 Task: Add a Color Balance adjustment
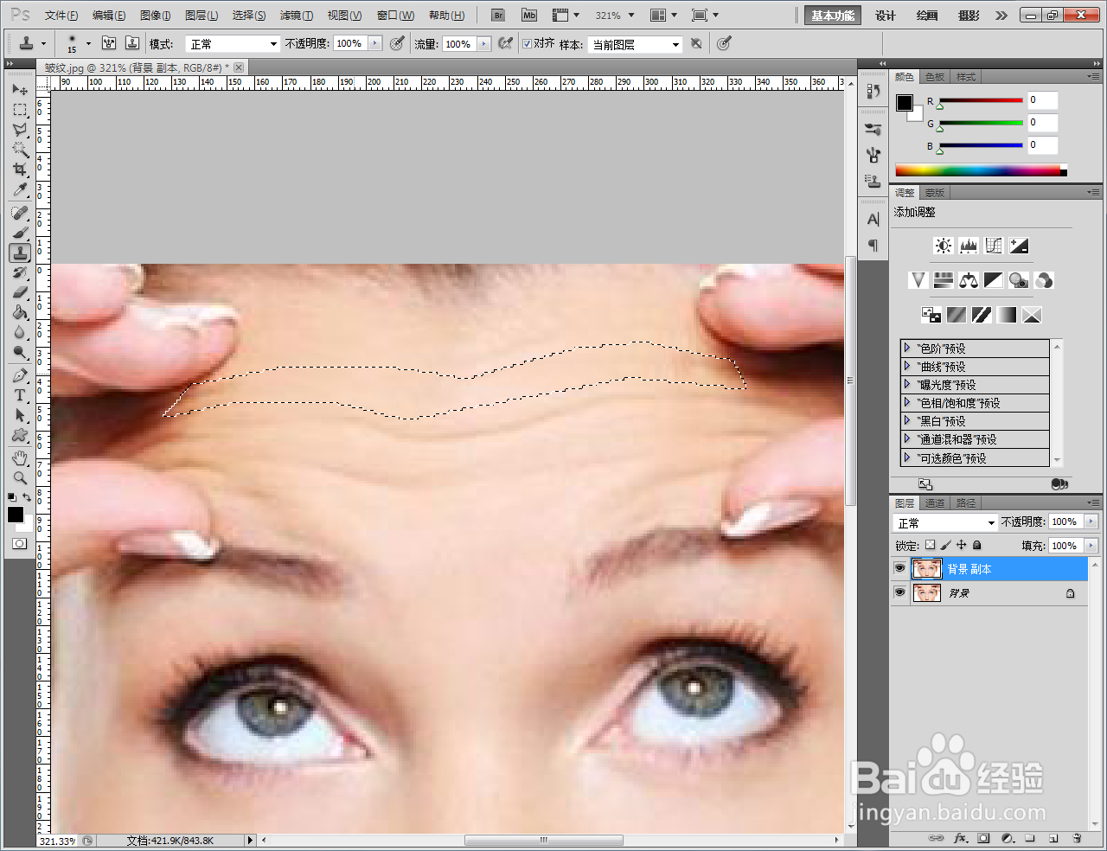click(x=969, y=280)
